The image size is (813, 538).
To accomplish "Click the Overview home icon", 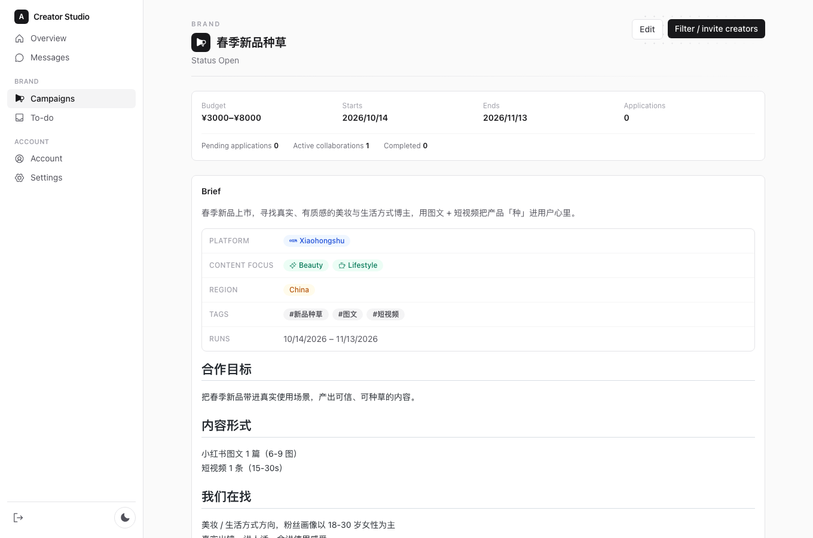I will (19, 38).
